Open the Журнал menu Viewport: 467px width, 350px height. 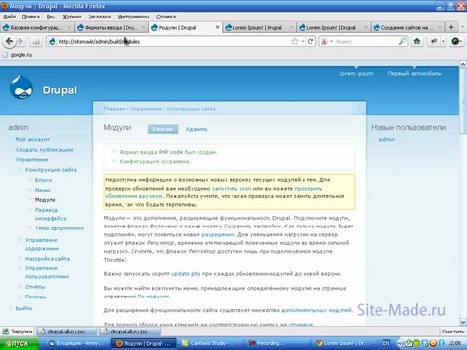[72, 17]
